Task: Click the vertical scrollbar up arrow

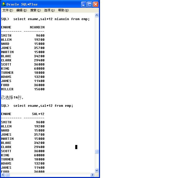Action: point(97,15)
